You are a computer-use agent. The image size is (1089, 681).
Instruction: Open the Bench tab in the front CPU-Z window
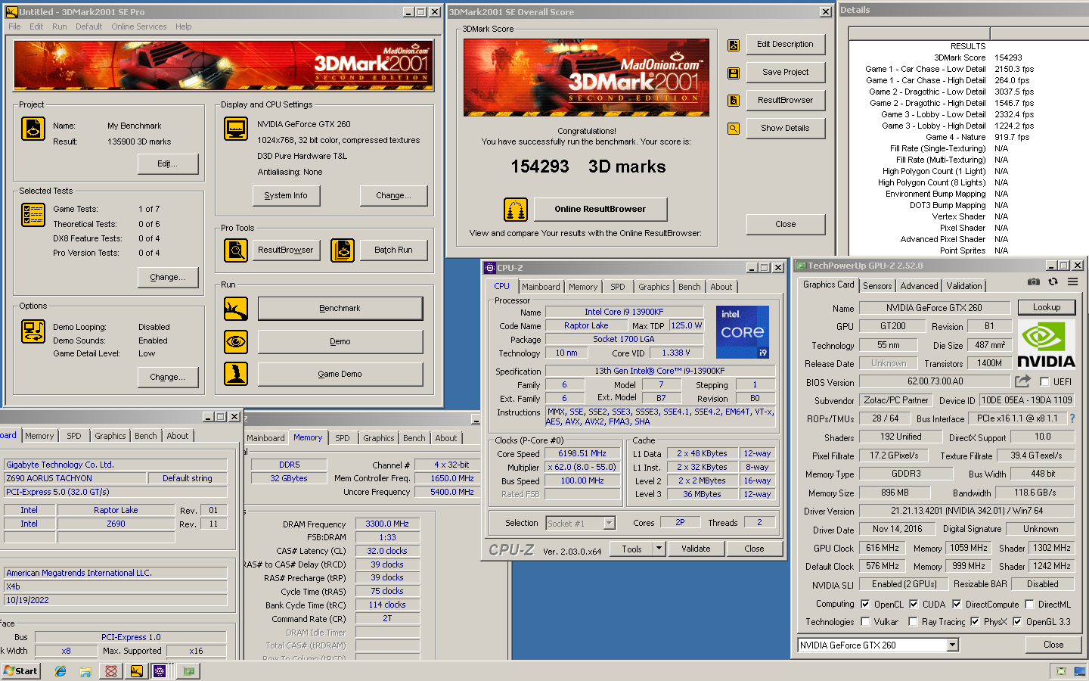click(689, 287)
